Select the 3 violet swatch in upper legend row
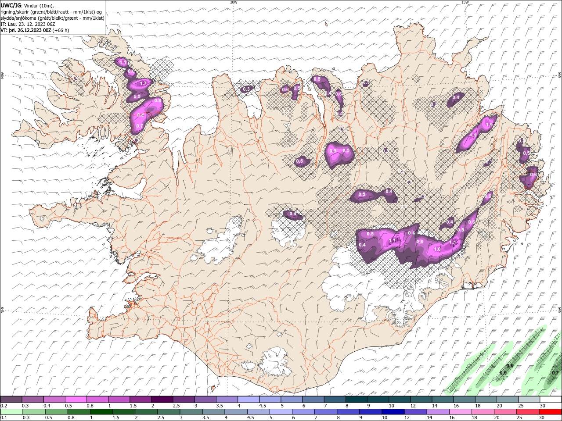 (205, 400)
